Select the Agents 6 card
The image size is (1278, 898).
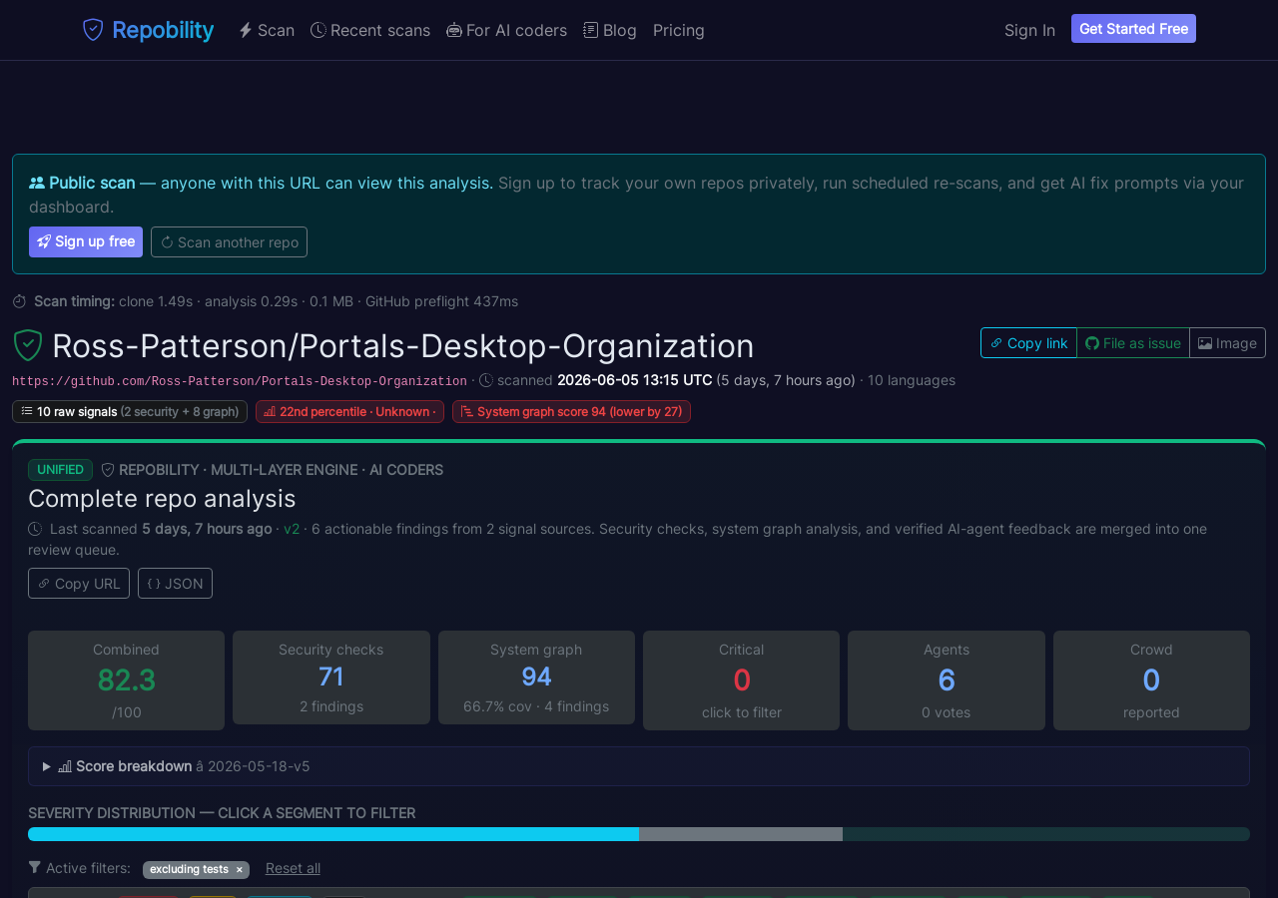pos(947,680)
